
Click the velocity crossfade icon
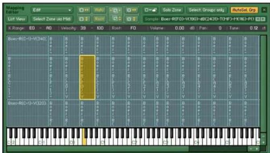[x=132, y=19]
